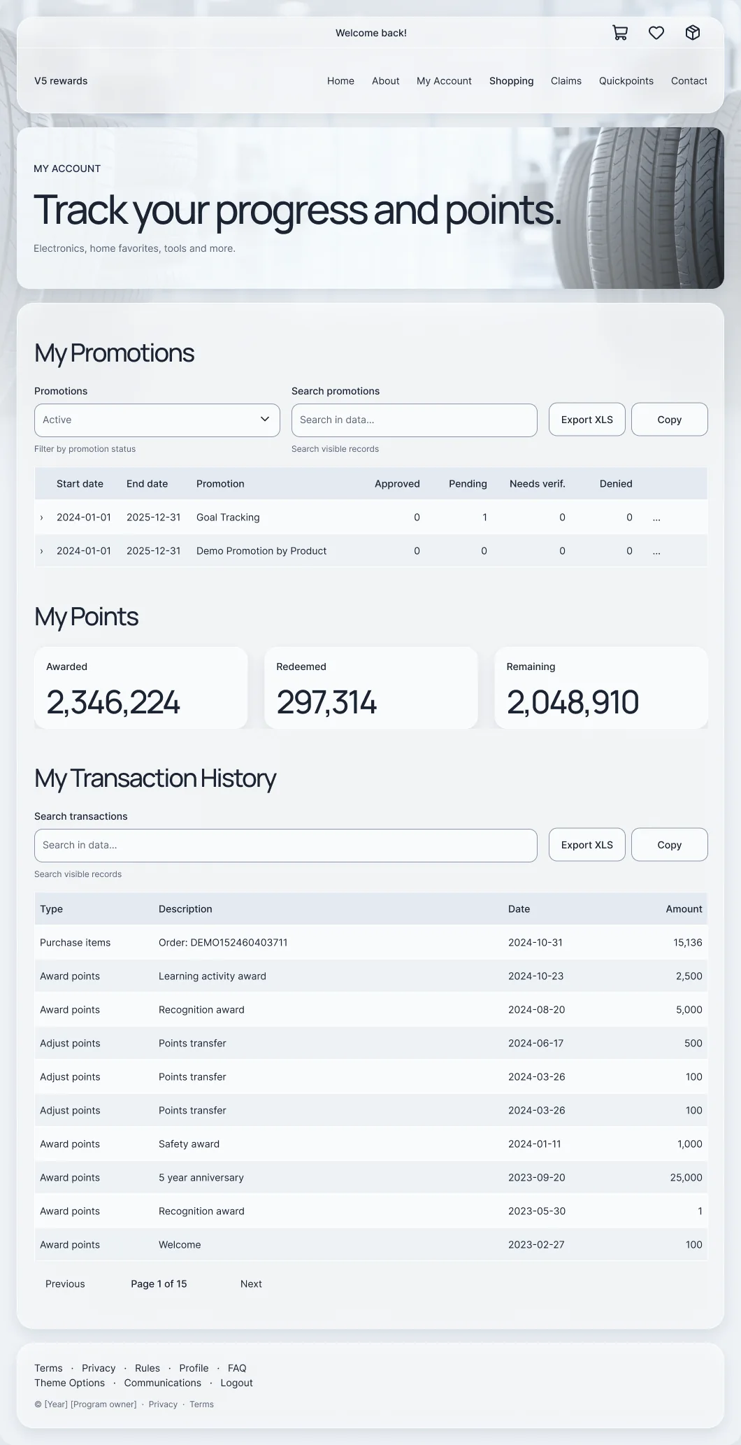Open the About page

click(386, 81)
